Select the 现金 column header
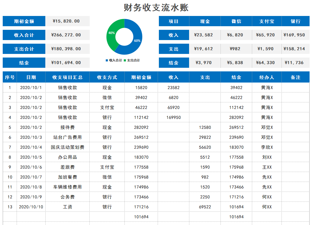The height and width of the screenshot is (225, 312). click(x=205, y=21)
